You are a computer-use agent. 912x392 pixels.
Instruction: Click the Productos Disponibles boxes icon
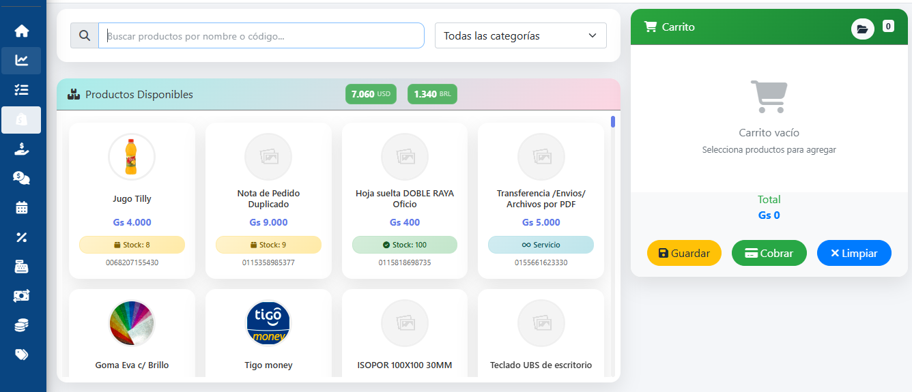coord(74,94)
